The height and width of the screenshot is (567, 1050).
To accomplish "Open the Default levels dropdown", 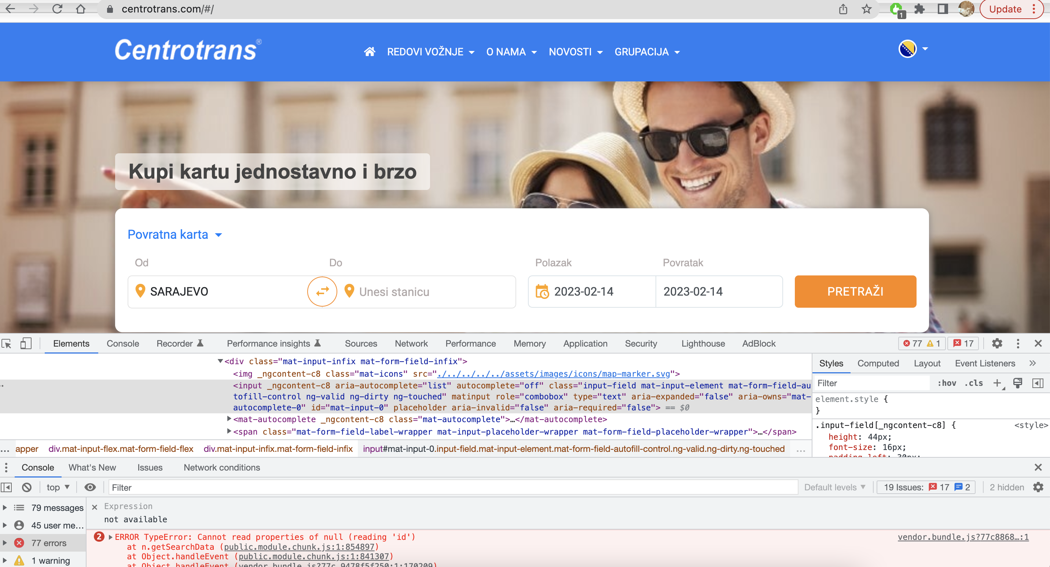I will [834, 487].
